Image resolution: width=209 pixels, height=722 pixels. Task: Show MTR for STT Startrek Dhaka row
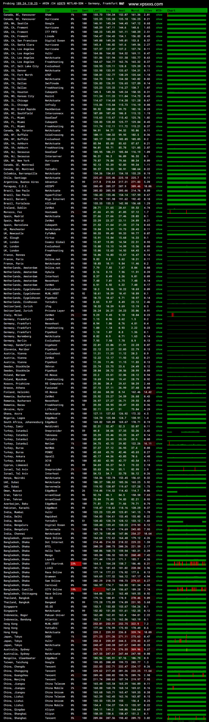point(159,564)
